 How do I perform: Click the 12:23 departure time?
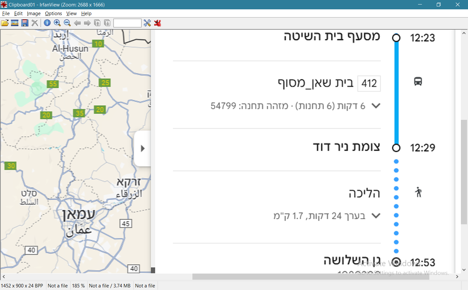pyautogui.click(x=423, y=38)
